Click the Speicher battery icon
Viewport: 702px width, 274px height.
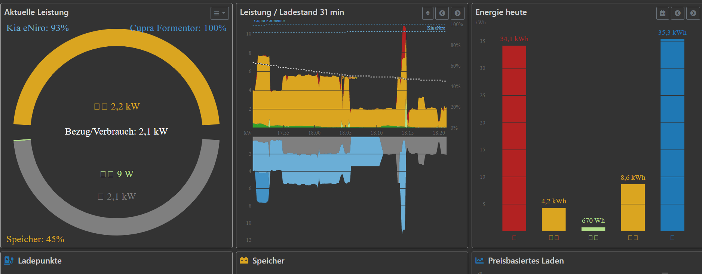pyautogui.click(x=244, y=261)
